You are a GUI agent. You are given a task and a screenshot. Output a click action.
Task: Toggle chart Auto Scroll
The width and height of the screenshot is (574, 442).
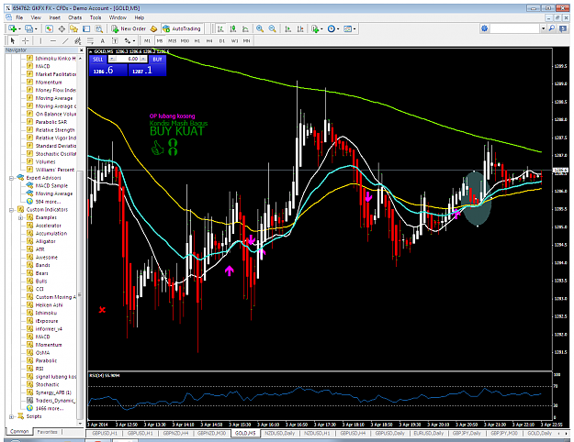point(288,28)
